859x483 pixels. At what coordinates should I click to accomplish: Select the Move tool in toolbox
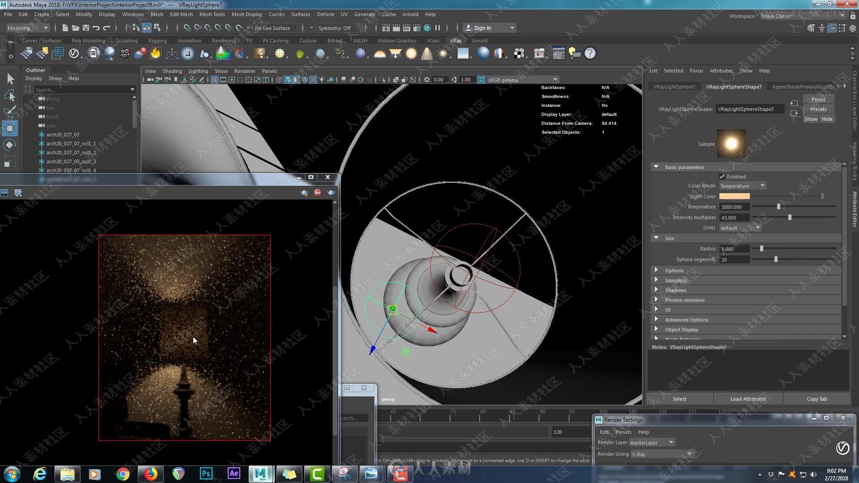pyautogui.click(x=10, y=128)
